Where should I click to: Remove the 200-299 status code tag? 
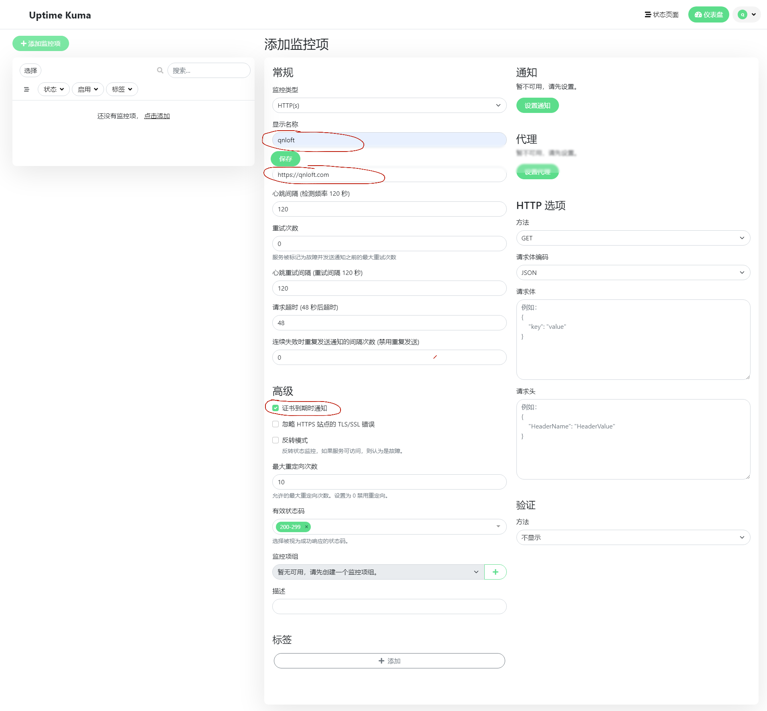306,527
